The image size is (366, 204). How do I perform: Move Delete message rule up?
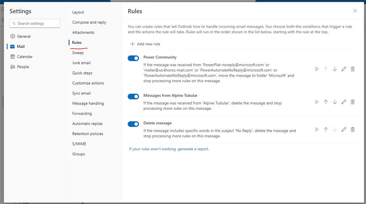point(326,129)
